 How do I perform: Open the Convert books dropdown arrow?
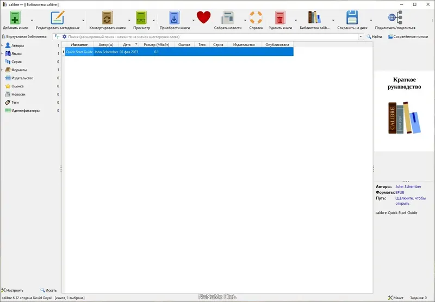(x=129, y=20)
